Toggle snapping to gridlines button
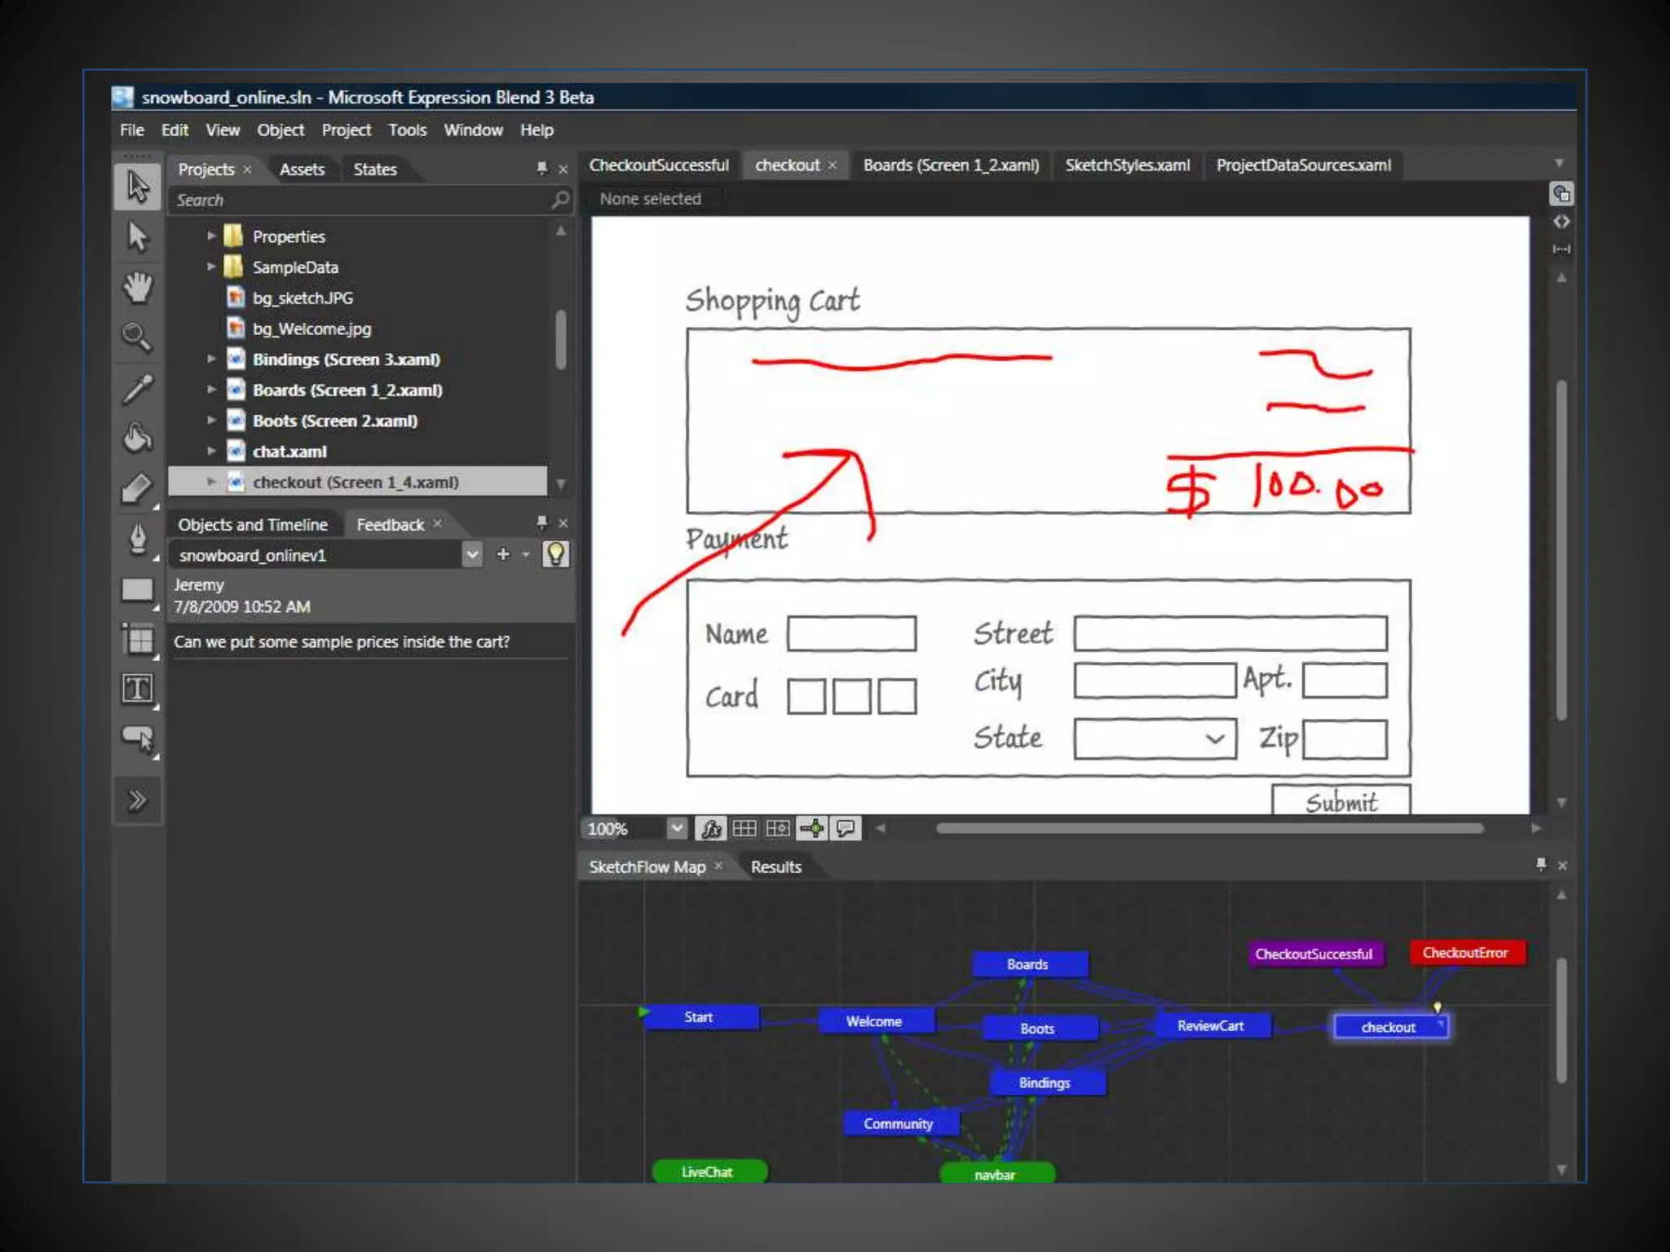This screenshot has height=1252, width=1670. 778,829
